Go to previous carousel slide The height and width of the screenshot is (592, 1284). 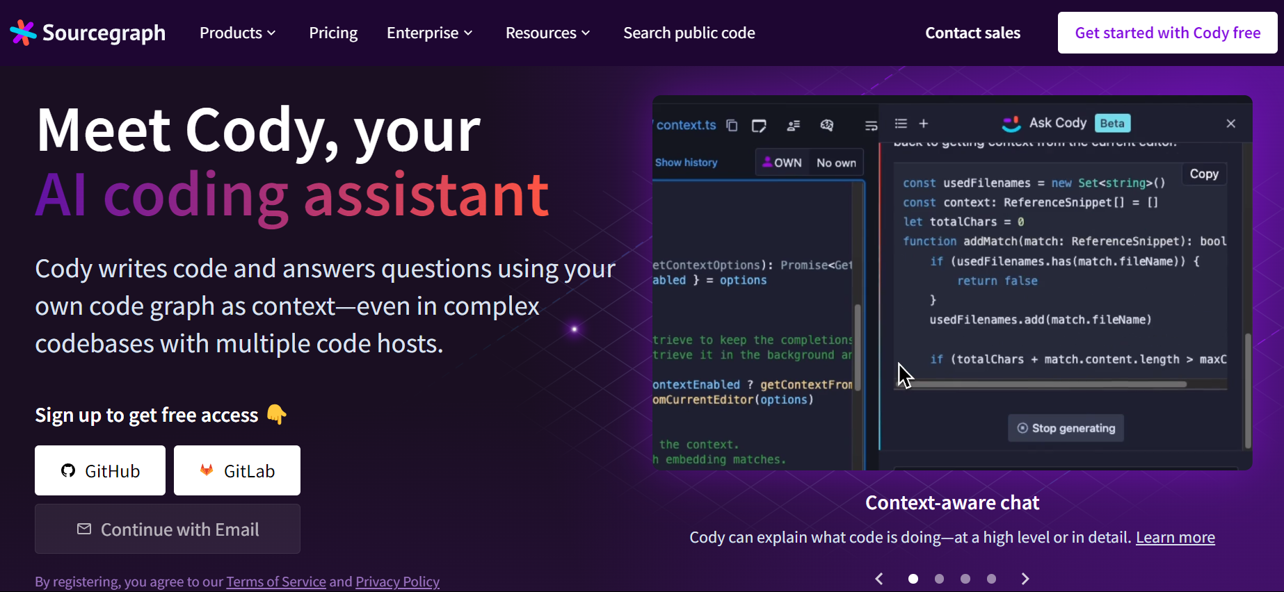coord(879,579)
